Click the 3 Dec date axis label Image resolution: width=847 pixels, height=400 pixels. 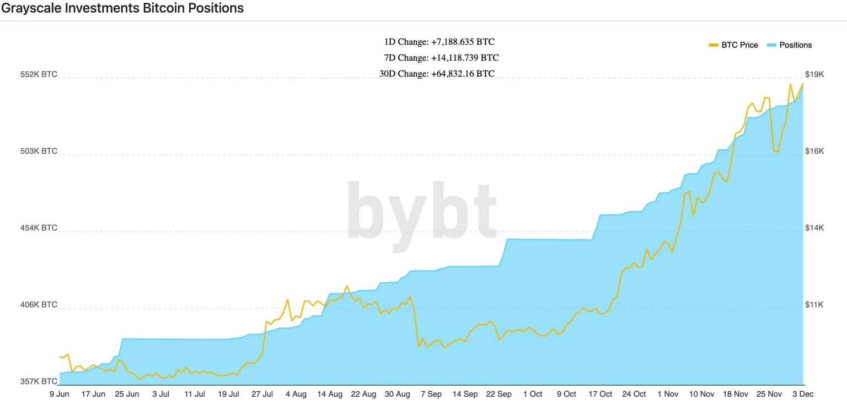(803, 394)
